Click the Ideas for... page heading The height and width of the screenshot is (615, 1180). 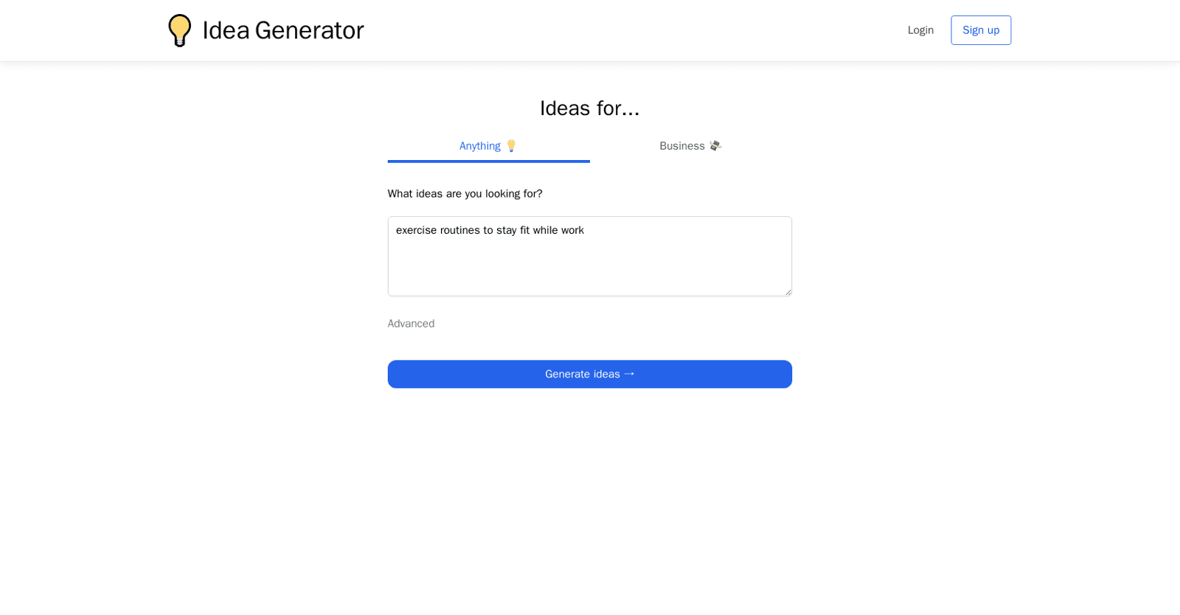(x=589, y=108)
